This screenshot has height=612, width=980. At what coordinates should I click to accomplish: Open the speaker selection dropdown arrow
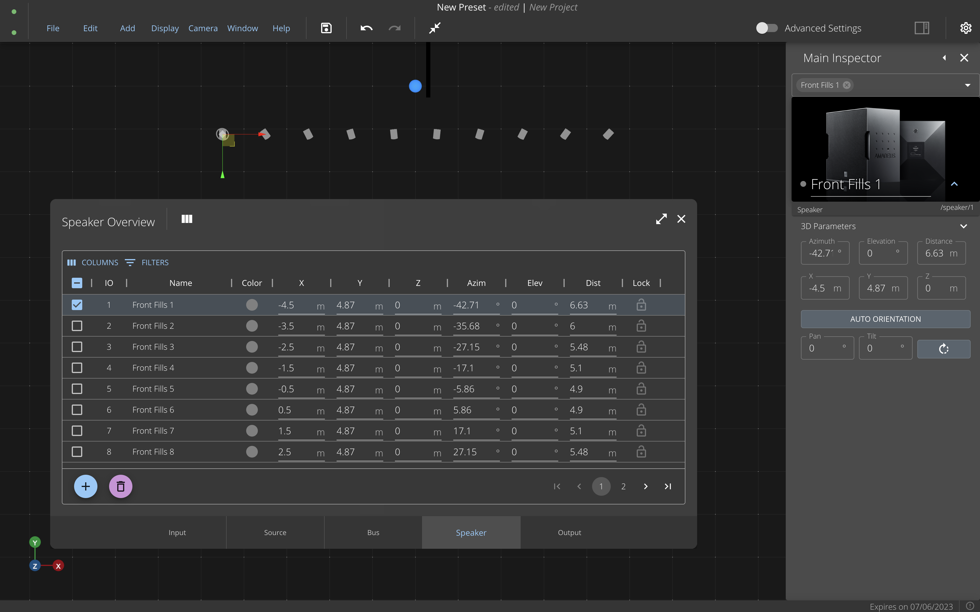(967, 85)
